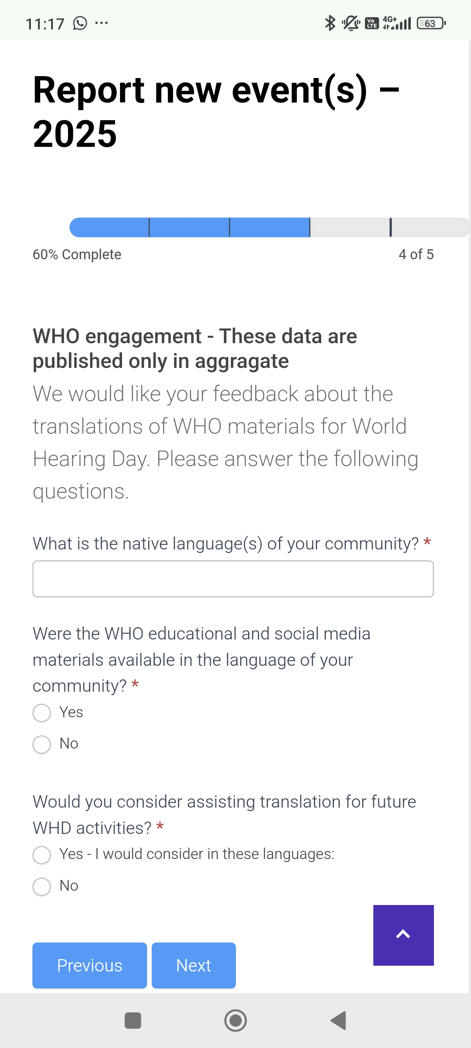Choose No for assisting future translation

pos(41,886)
